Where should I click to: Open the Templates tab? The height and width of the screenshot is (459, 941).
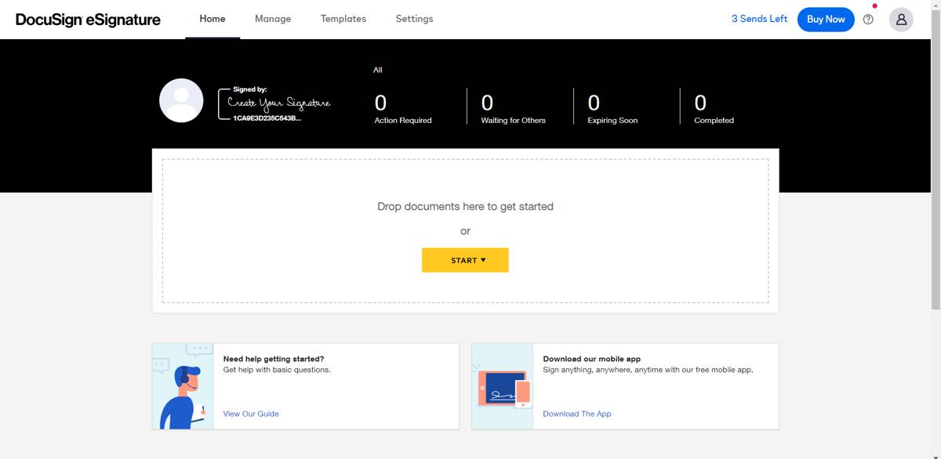click(x=343, y=19)
